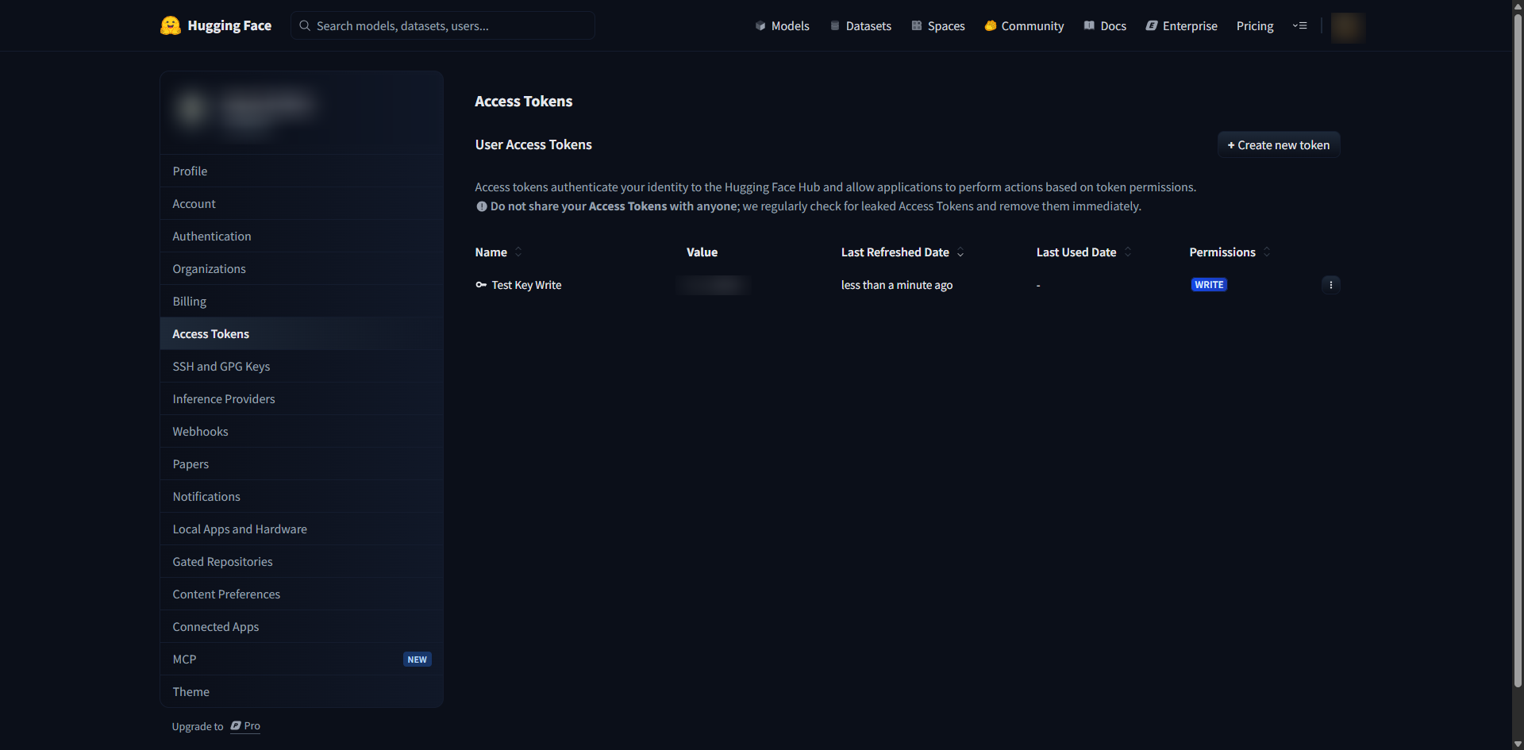Click the Hugging Face logo emoji
This screenshot has height=750, width=1524.
click(x=171, y=25)
